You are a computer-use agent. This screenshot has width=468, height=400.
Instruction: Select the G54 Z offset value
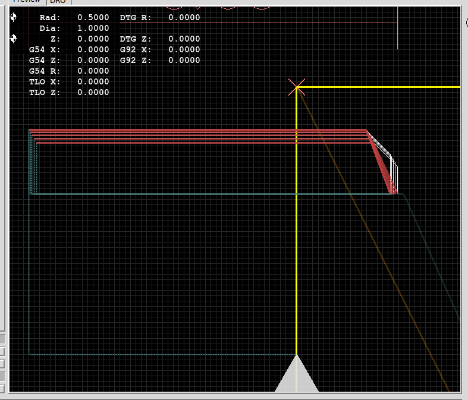[x=93, y=61]
